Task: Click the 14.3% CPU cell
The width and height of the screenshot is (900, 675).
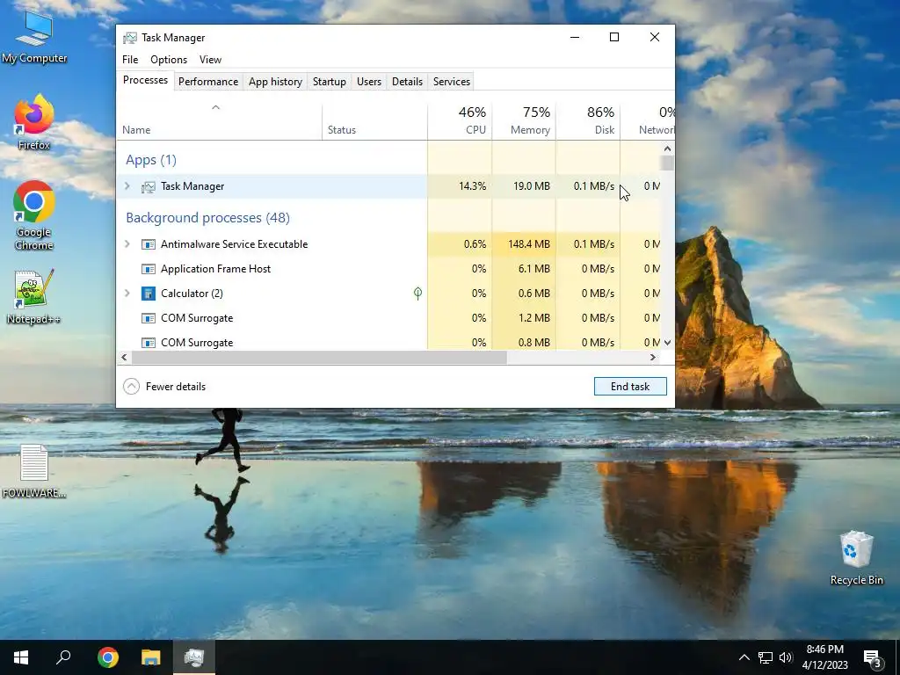Action: point(460,186)
